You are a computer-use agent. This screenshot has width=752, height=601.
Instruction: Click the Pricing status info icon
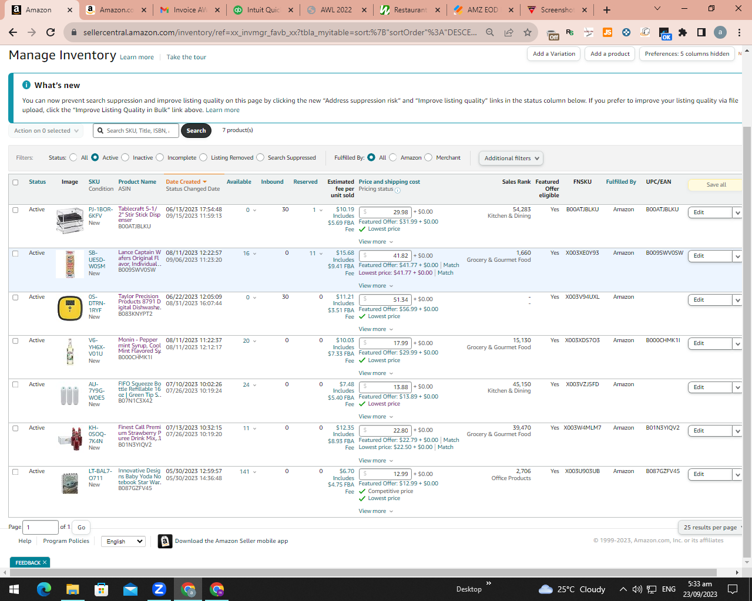[398, 190]
